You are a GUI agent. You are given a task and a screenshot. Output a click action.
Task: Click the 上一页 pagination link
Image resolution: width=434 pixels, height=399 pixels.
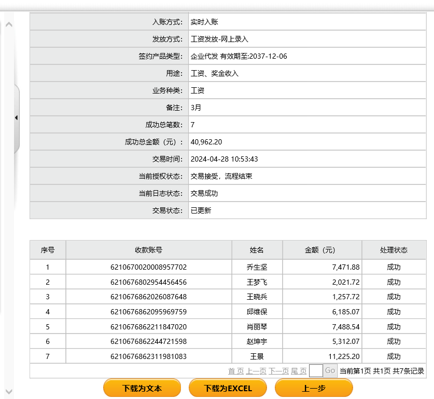(x=256, y=371)
